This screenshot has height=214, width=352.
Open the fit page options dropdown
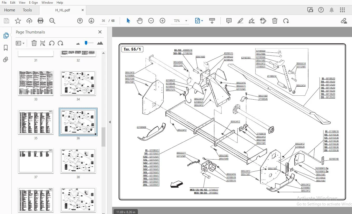pyautogui.click(x=199, y=21)
